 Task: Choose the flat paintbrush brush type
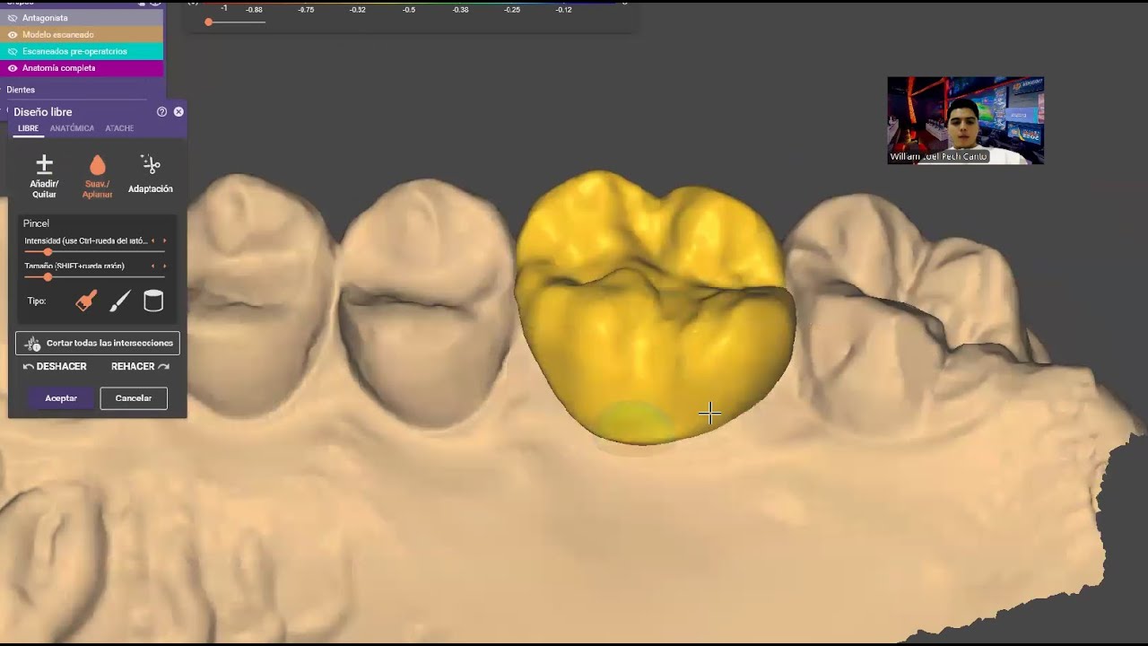[x=86, y=301]
